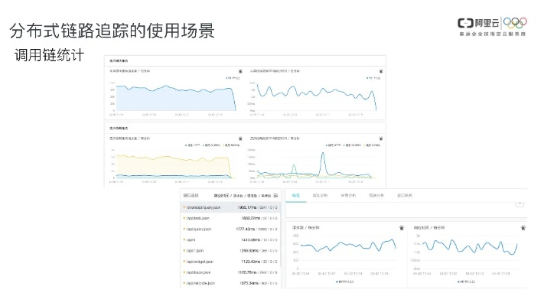Screen dimensions: 544x306
Task: Click alarm icon on provided-service request volume chart
Action: (239, 70)
